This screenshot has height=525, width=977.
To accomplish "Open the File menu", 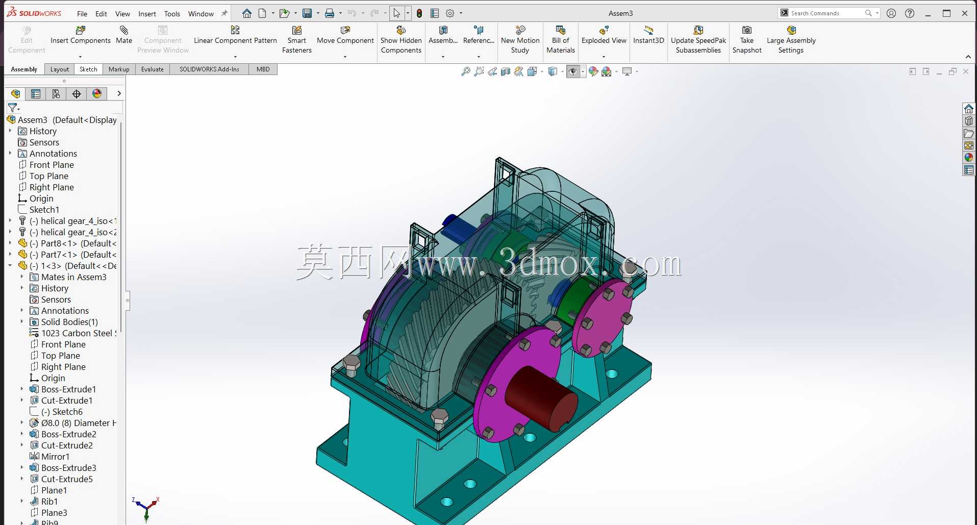I will 82,14.
